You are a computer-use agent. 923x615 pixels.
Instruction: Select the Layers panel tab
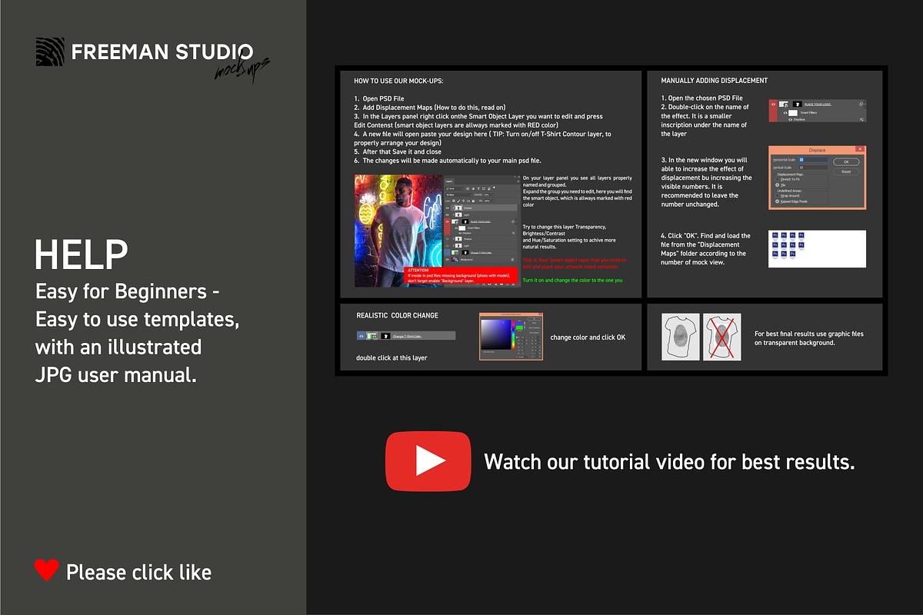[449, 180]
